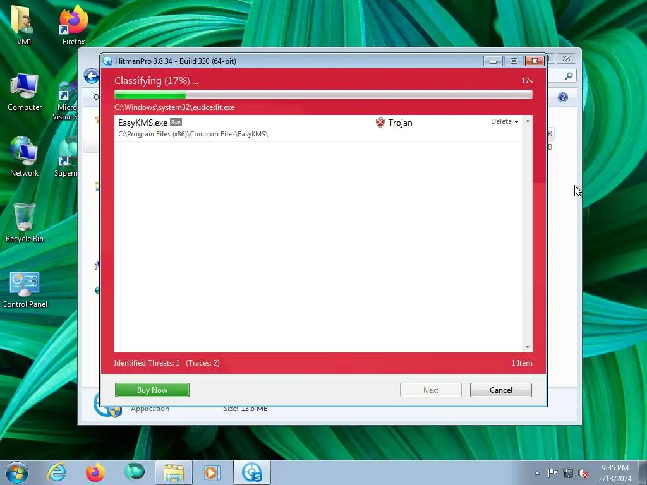Screen dimensions: 647x485
Task: Click the Explorer window back arrow
Action: (x=91, y=76)
